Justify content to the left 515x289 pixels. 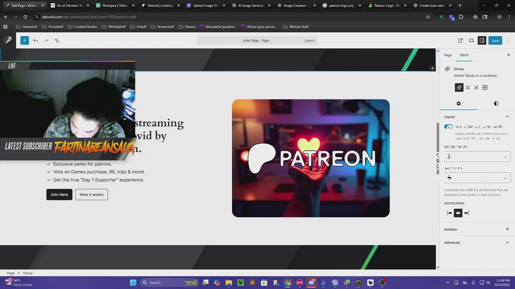(449, 213)
